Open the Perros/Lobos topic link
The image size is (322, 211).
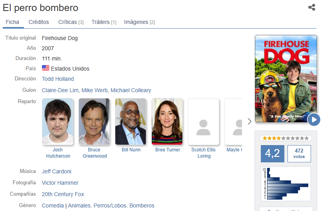111,206
